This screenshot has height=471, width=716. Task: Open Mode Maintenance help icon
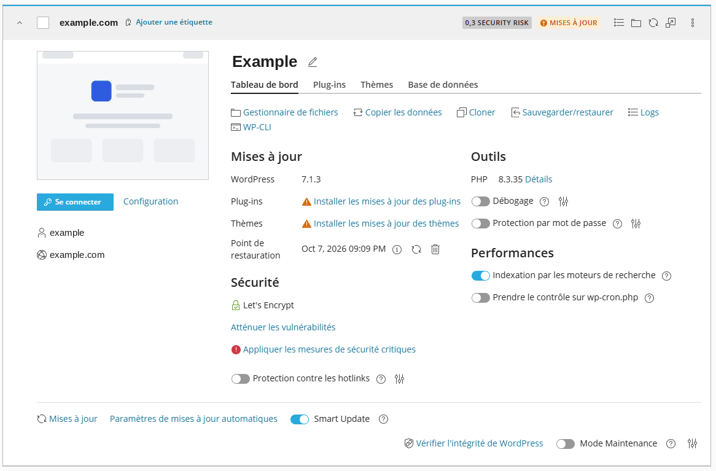[671, 444]
